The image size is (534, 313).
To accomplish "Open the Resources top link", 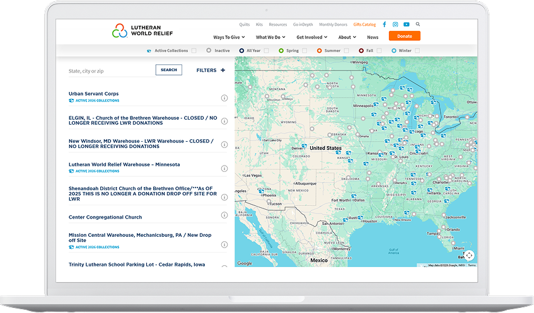I will [277, 25].
